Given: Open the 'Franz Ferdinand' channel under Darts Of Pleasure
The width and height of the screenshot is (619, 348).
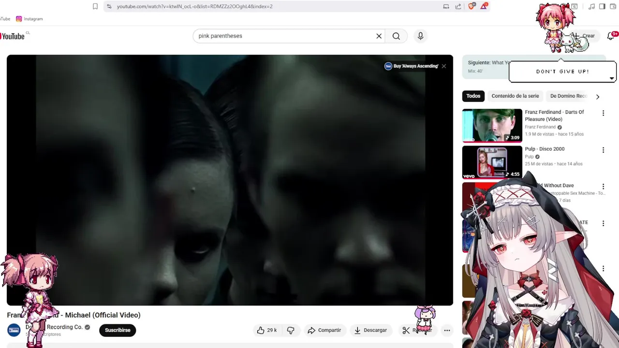Looking at the screenshot, I should pyautogui.click(x=540, y=127).
